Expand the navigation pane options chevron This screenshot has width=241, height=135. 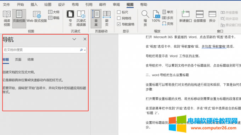click(74, 39)
